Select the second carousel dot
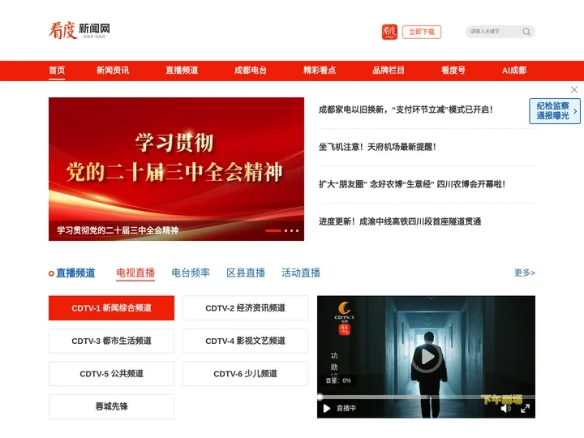 coord(286,231)
